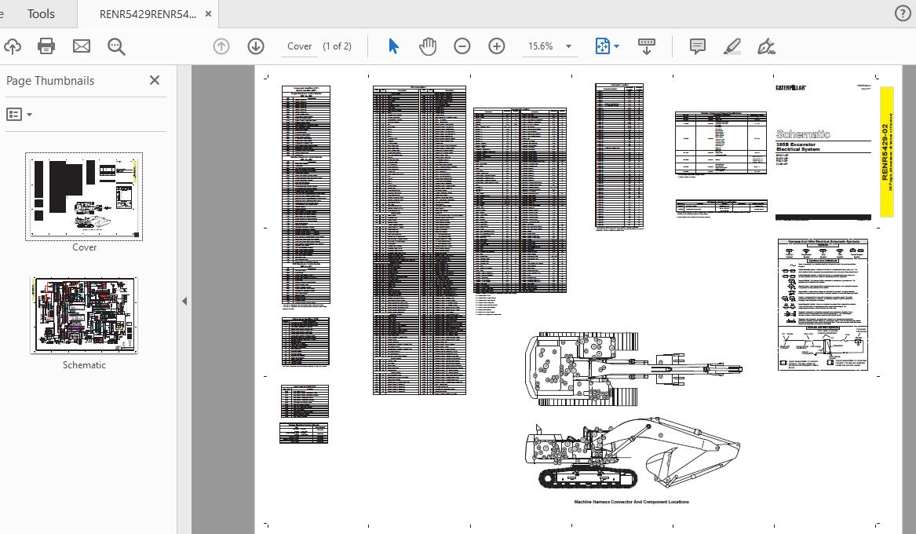Image resolution: width=916 pixels, height=534 pixels.
Task: Select the Highlight text pen tool
Action: coord(732,46)
